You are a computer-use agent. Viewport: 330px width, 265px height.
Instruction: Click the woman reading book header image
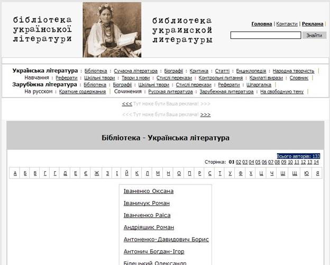tap(112, 30)
